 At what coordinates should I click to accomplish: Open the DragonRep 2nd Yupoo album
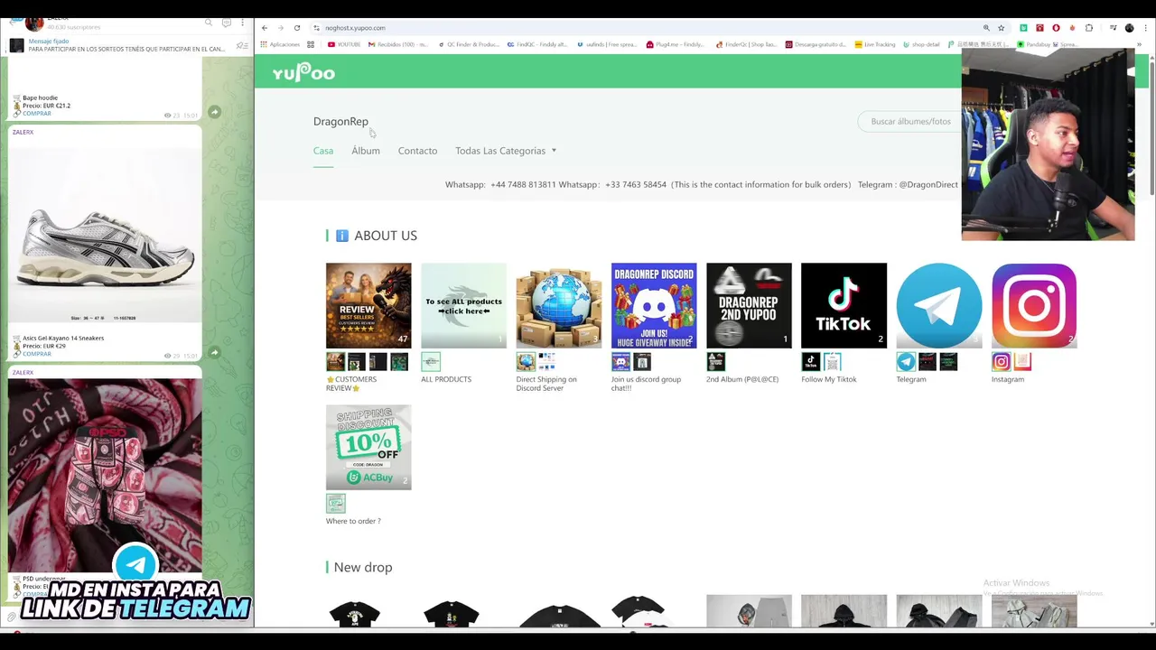(x=749, y=305)
